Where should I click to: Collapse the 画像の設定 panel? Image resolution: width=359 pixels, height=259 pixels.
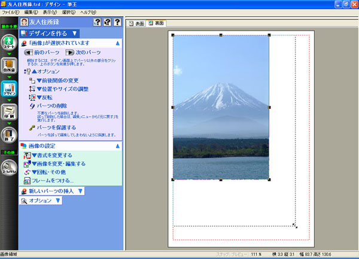coord(118,145)
